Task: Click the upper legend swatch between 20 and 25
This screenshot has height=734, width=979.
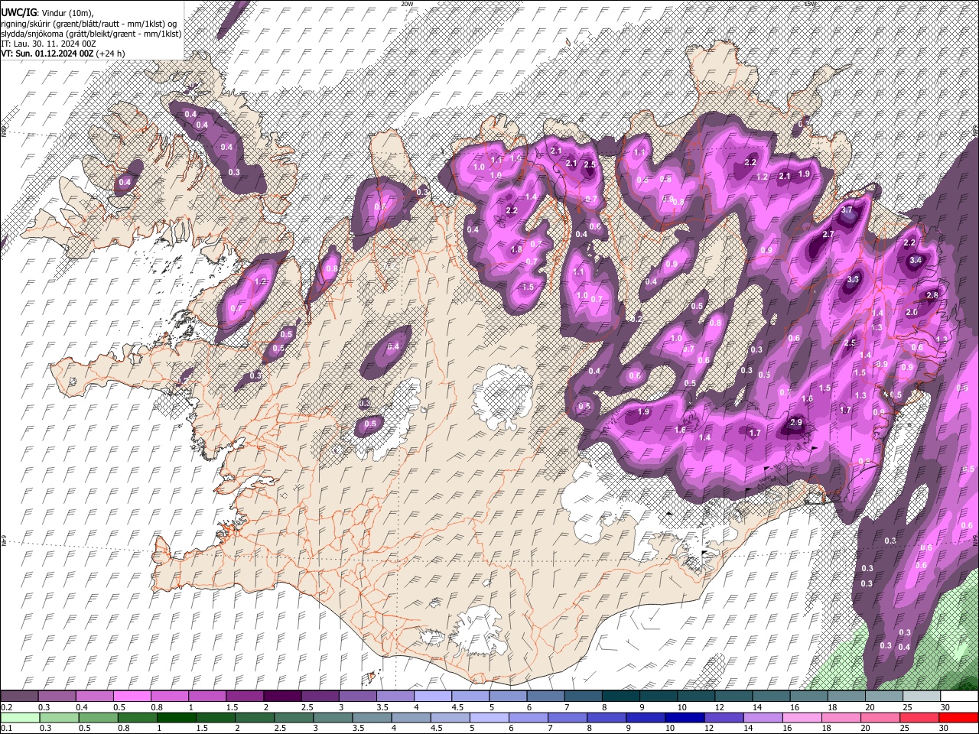Action: pyautogui.click(x=884, y=697)
